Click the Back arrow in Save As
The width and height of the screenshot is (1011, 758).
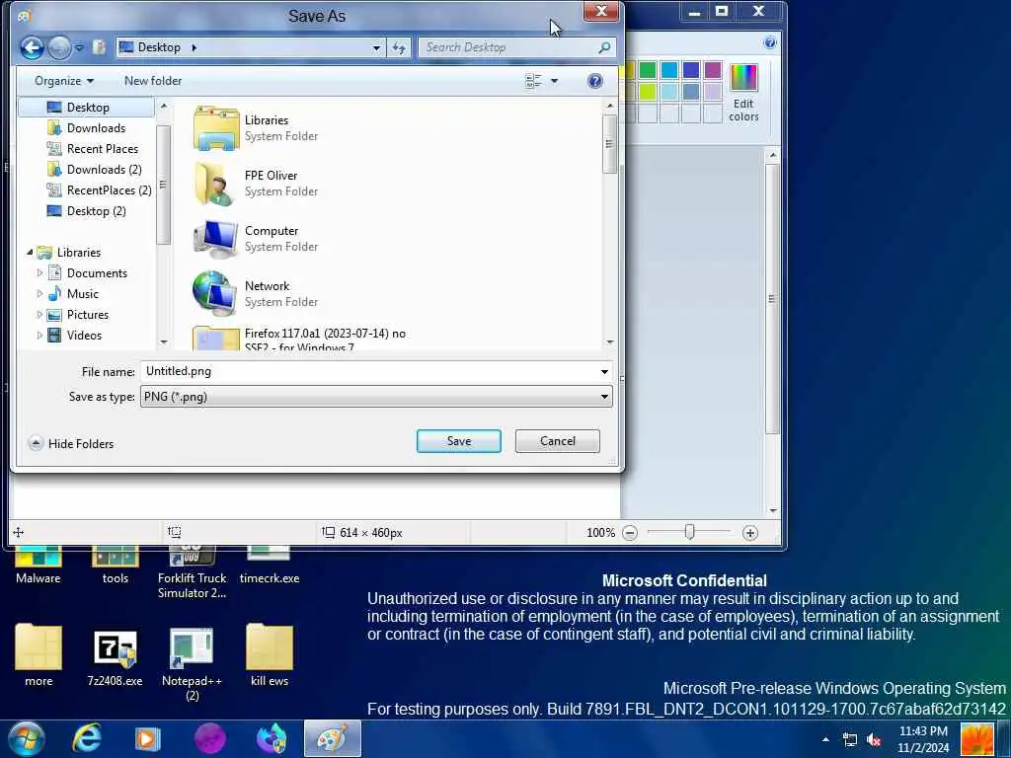click(x=32, y=47)
